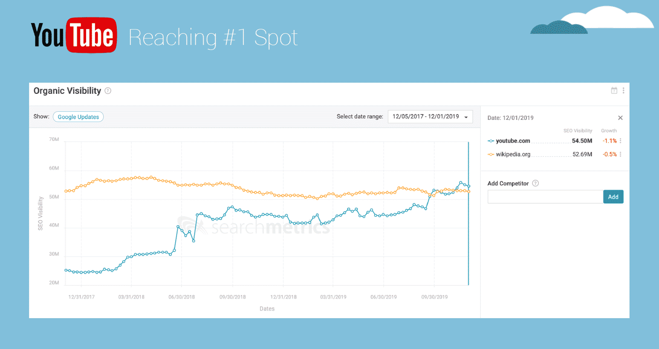The width and height of the screenshot is (659, 349).
Task: Click the wikipedia.org legend line marker
Action: pos(491,154)
